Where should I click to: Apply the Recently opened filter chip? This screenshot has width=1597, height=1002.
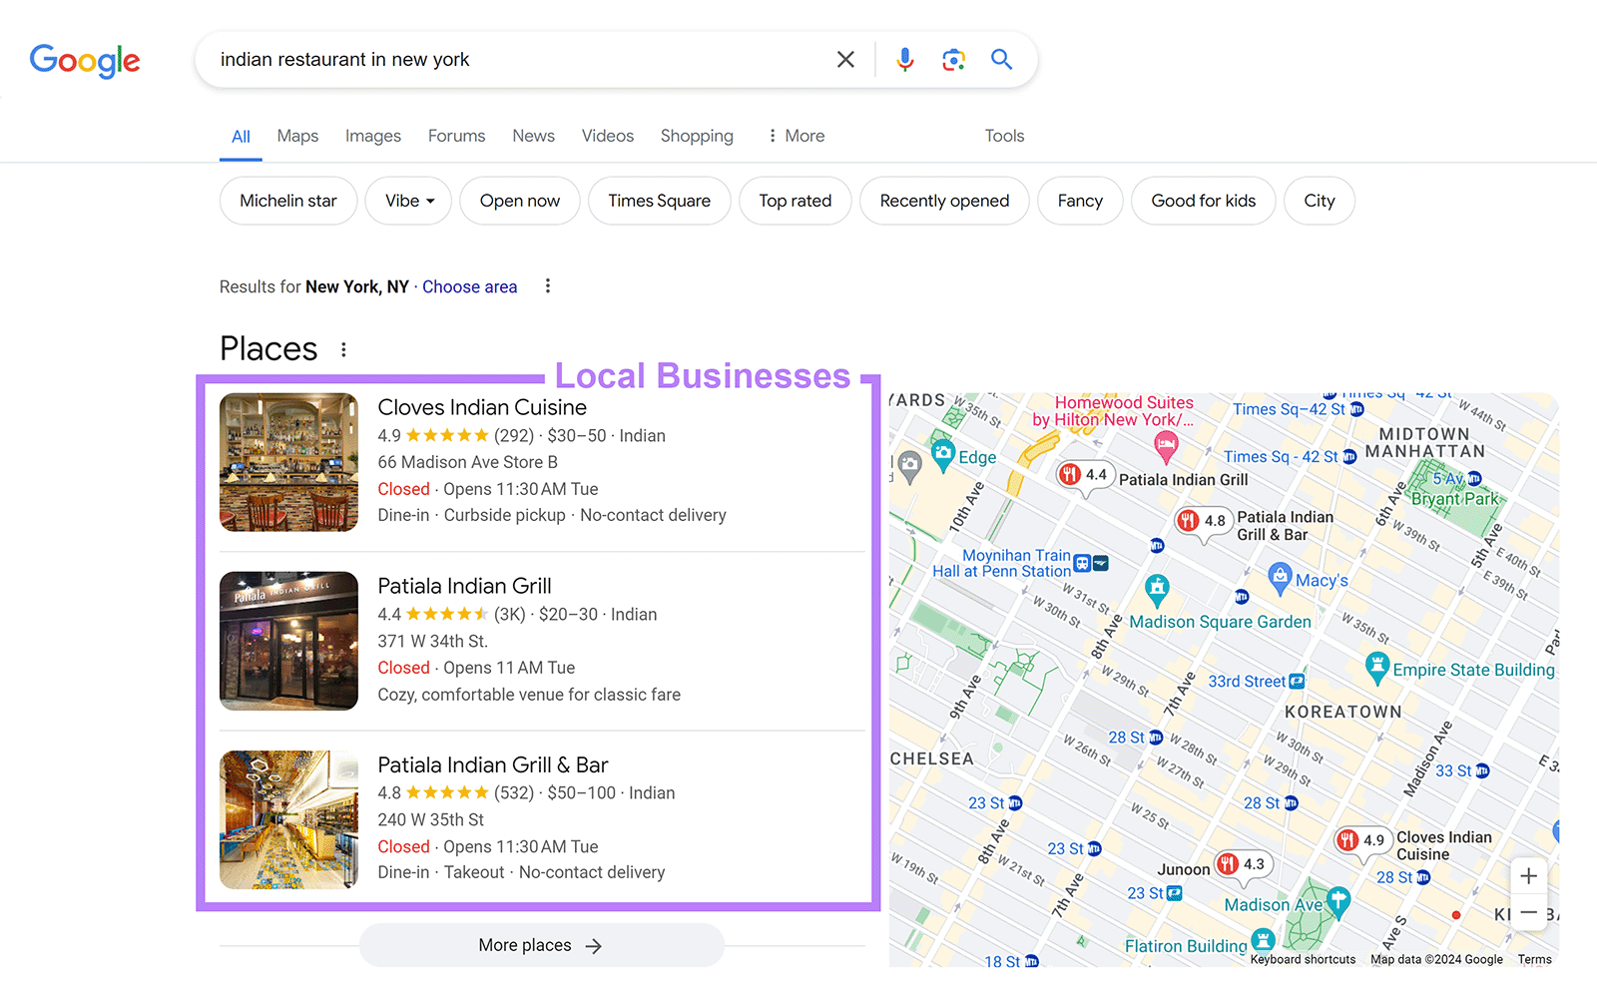[944, 201]
